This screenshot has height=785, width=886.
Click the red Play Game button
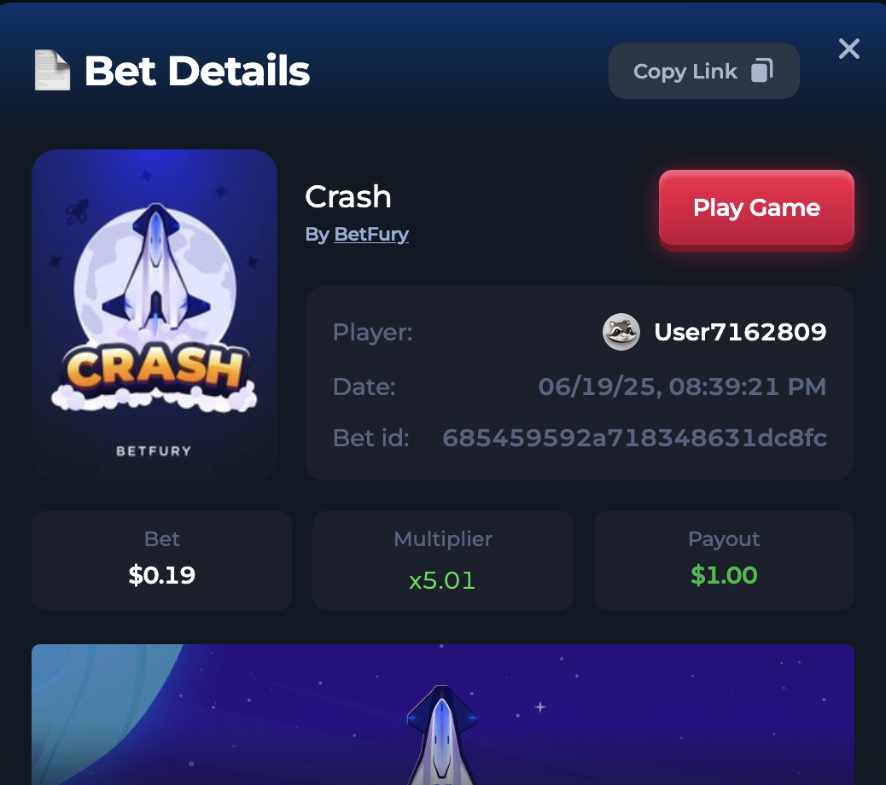coord(756,208)
